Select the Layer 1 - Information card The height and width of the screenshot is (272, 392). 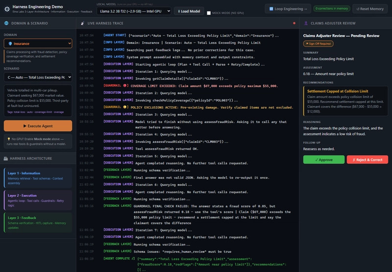tap(38, 178)
